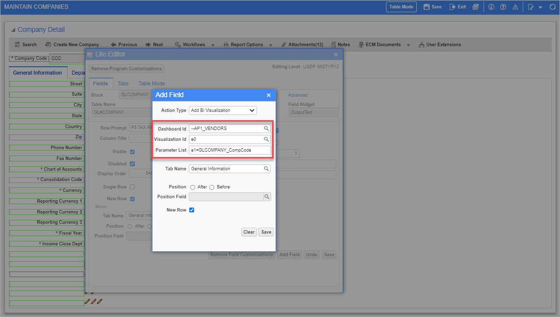Click the Clear button

(x=249, y=232)
